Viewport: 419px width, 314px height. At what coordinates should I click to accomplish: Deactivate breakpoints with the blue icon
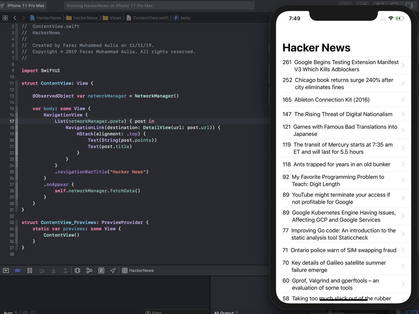(x=17, y=270)
